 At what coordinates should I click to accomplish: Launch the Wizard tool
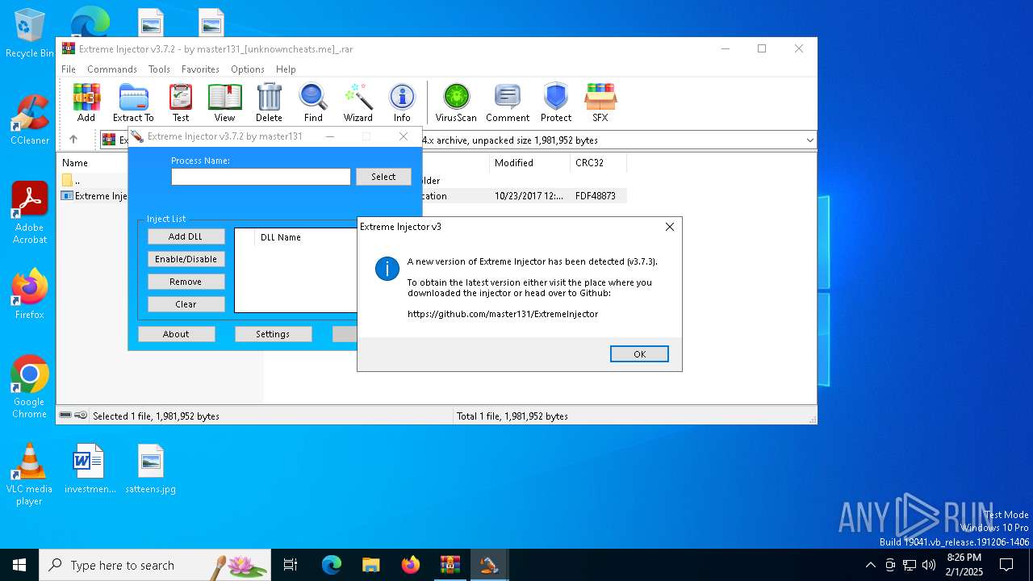point(358,102)
